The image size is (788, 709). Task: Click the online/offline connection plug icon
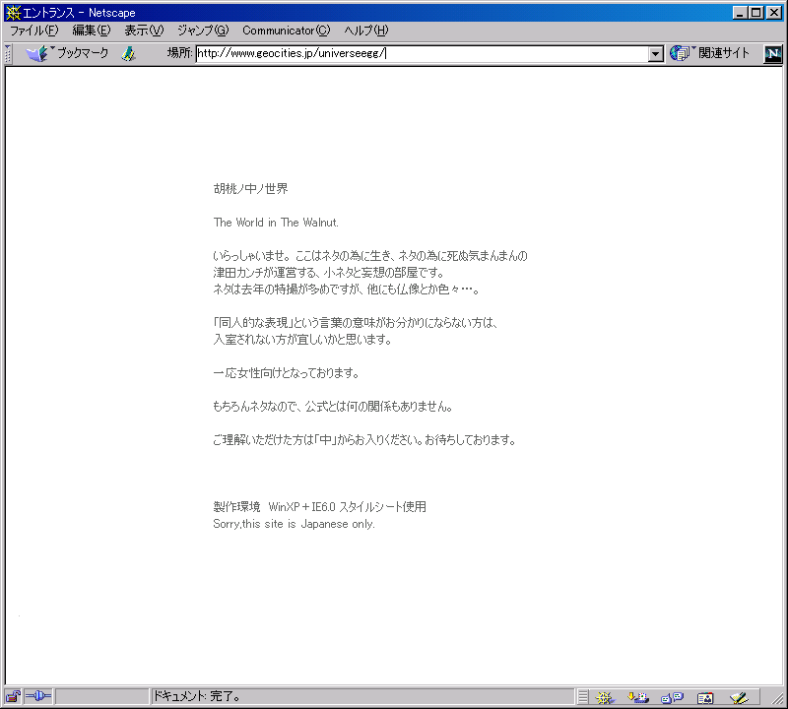pos(38,696)
